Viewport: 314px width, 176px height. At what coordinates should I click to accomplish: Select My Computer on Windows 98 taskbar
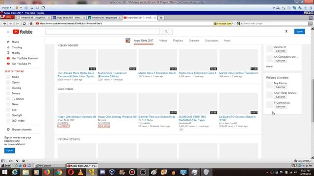coord(50,166)
